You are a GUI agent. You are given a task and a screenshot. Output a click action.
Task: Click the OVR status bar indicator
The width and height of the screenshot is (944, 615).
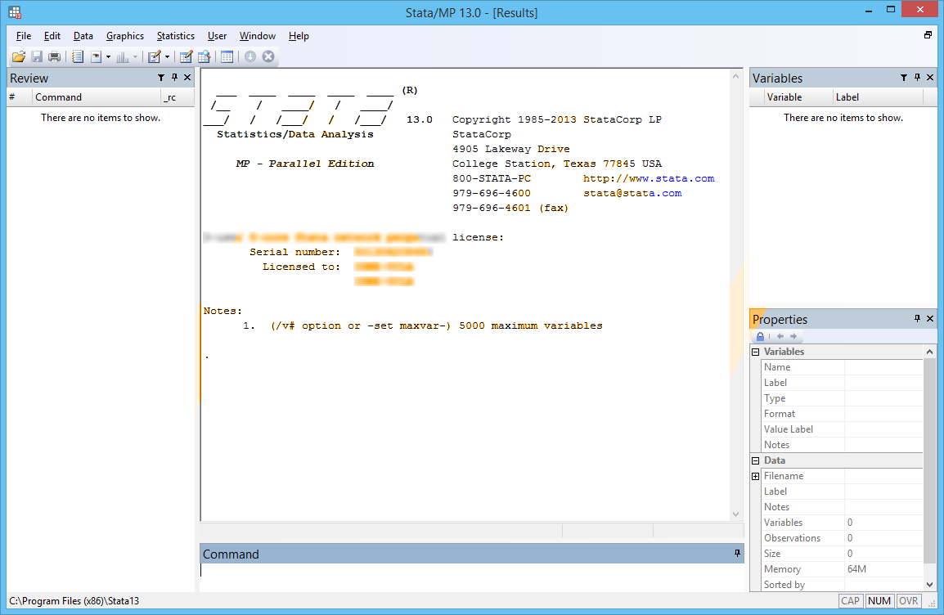click(909, 600)
